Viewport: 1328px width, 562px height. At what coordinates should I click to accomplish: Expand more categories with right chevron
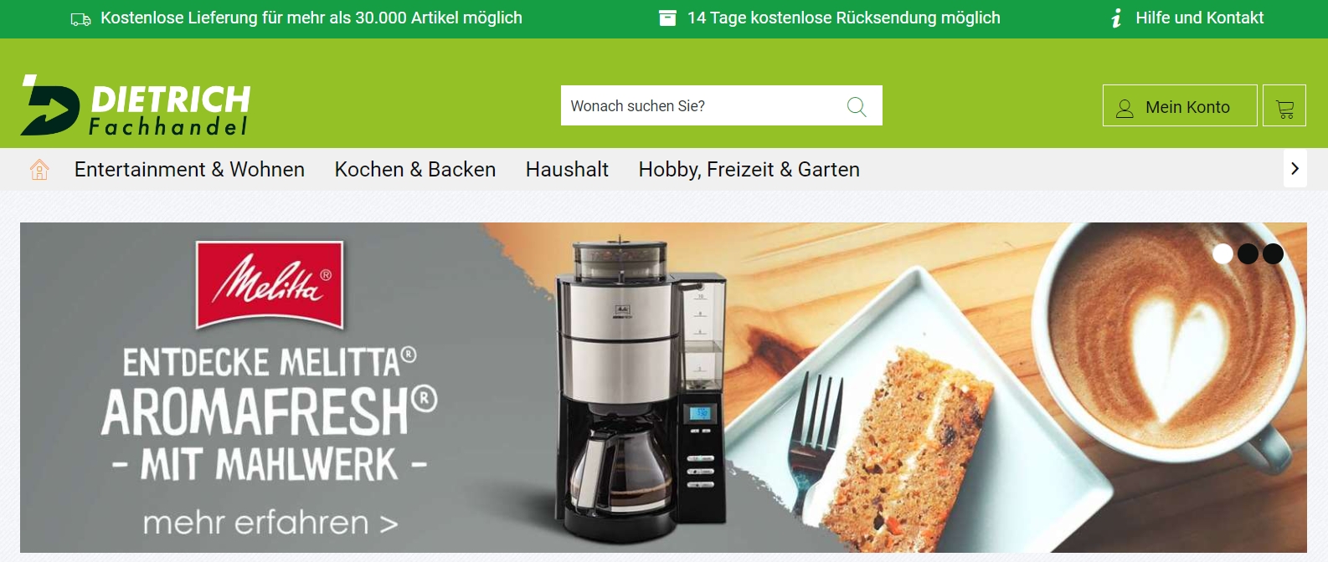point(1295,169)
